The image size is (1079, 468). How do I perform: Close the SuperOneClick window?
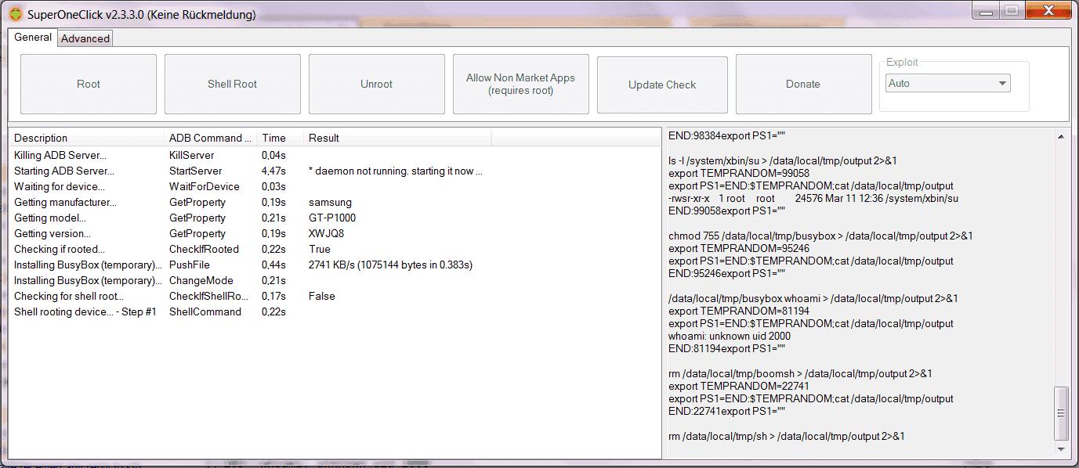click(x=1047, y=10)
